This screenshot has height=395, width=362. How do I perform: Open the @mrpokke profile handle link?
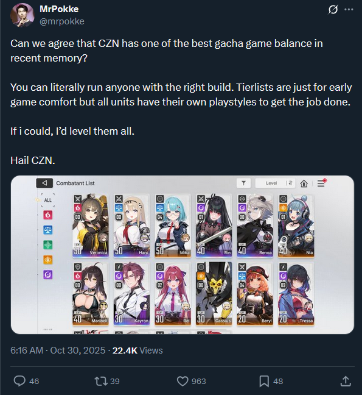point(62,21)
